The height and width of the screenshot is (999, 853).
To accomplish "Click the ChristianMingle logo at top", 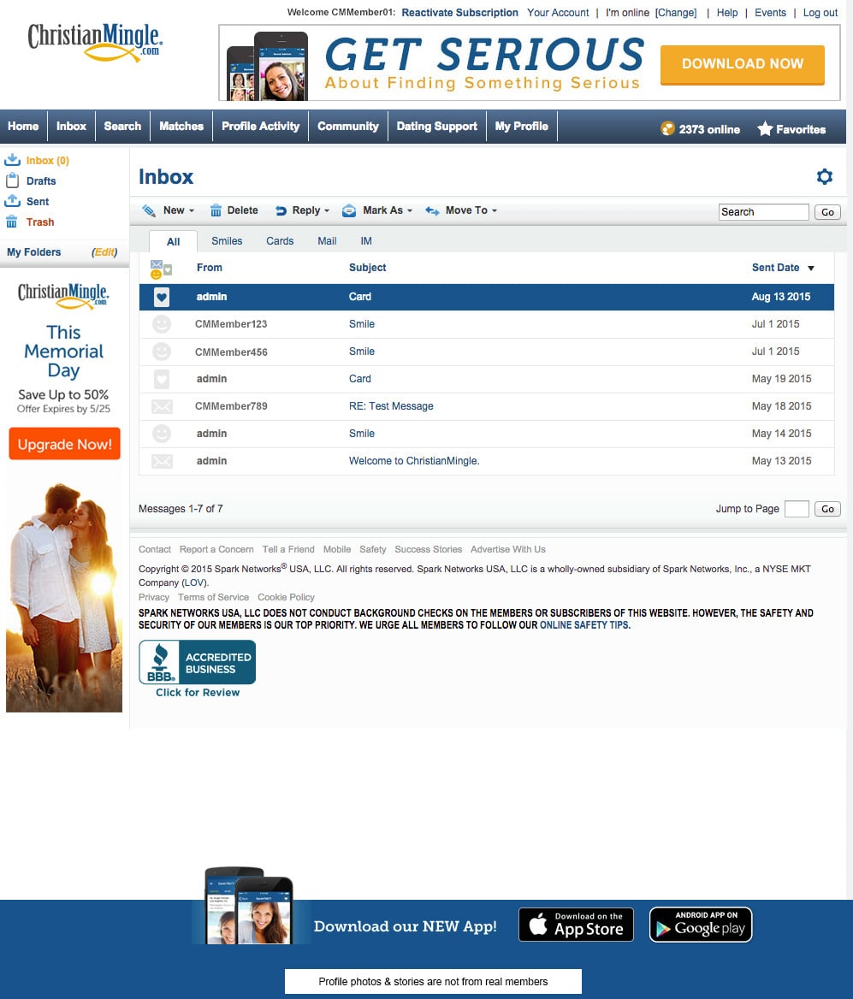I will pyautogui.click(x=95, y=43).
